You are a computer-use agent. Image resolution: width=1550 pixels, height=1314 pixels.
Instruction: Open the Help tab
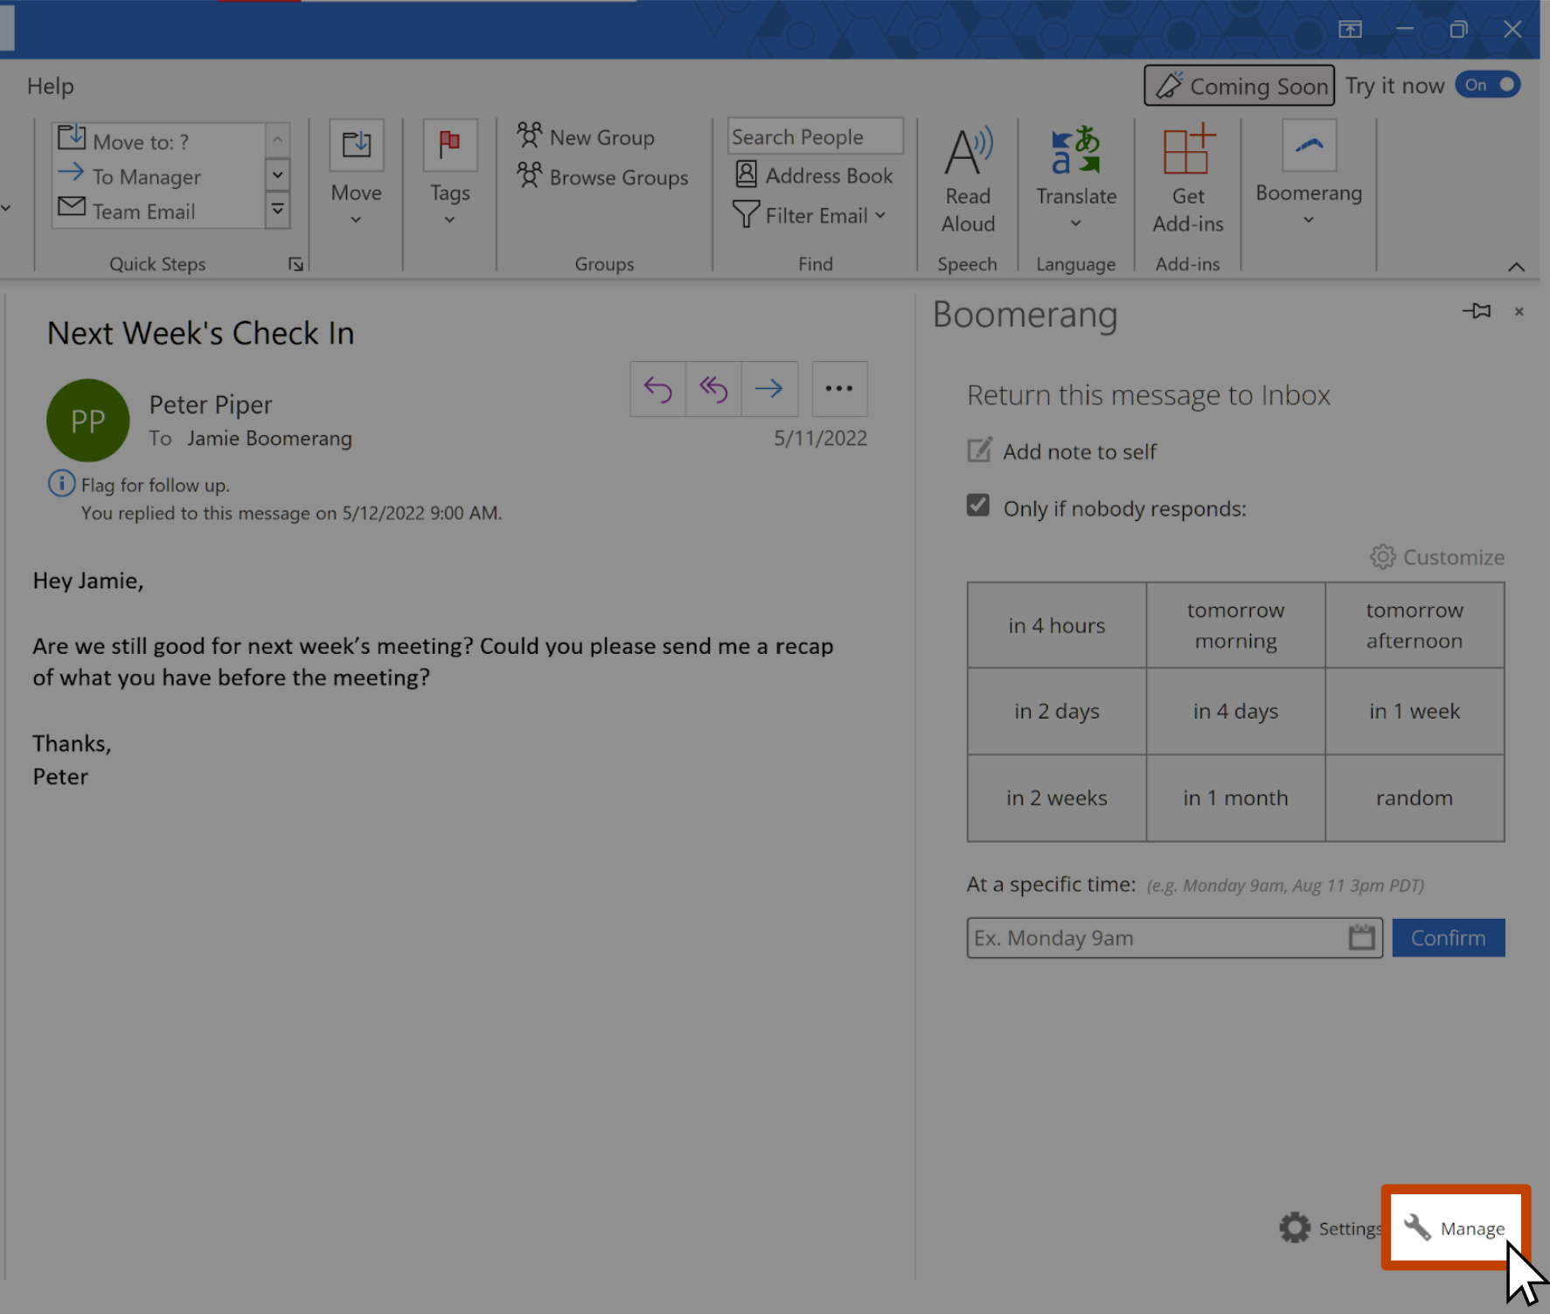(x=51, y=86)
